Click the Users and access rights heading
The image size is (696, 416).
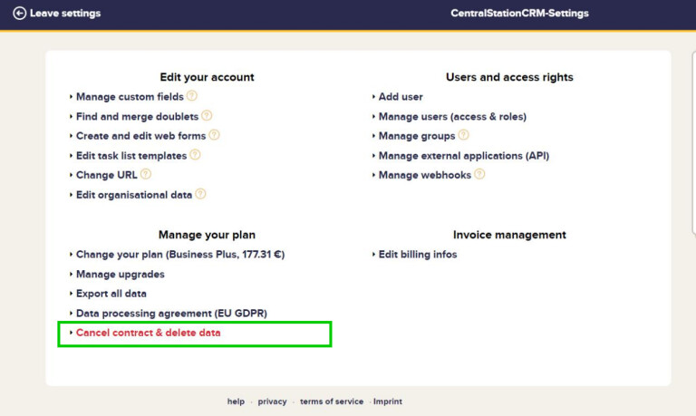click(x=509, y=77)
